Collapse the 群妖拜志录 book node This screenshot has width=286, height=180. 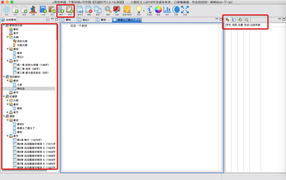click(x=4, y=25)
